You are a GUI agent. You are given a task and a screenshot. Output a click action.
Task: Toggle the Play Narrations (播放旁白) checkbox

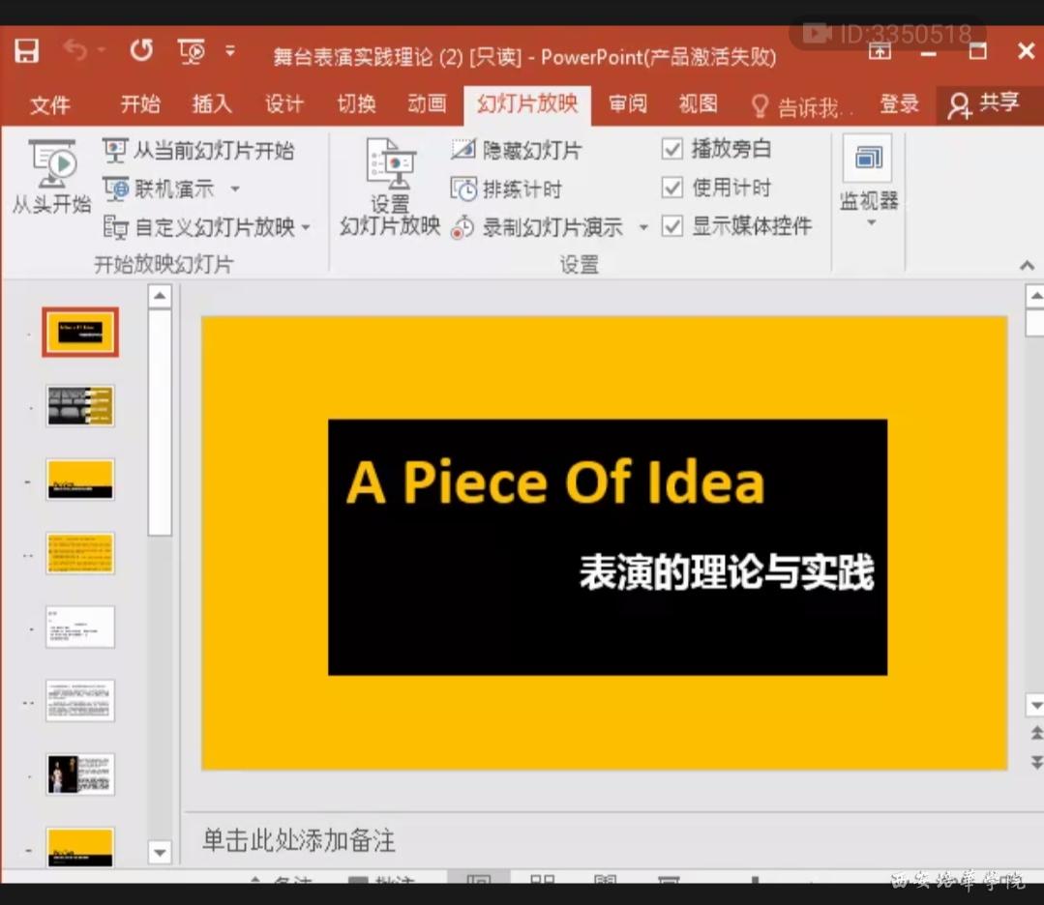[x=672, y=149]
